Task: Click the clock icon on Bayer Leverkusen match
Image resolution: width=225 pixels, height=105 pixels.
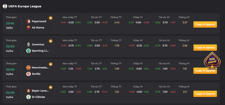Action: point(51,87)
